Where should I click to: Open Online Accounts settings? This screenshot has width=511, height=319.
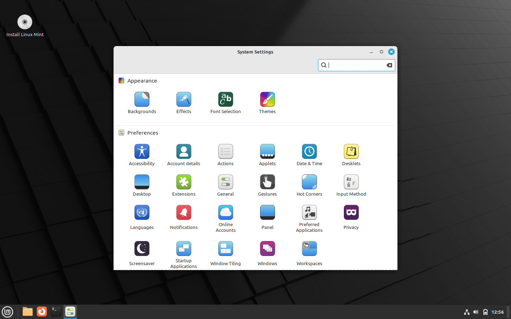[225, 216]
